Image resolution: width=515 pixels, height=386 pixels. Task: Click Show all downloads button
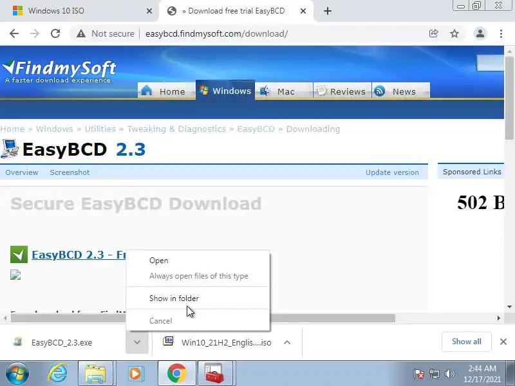[x=466, y=342]
